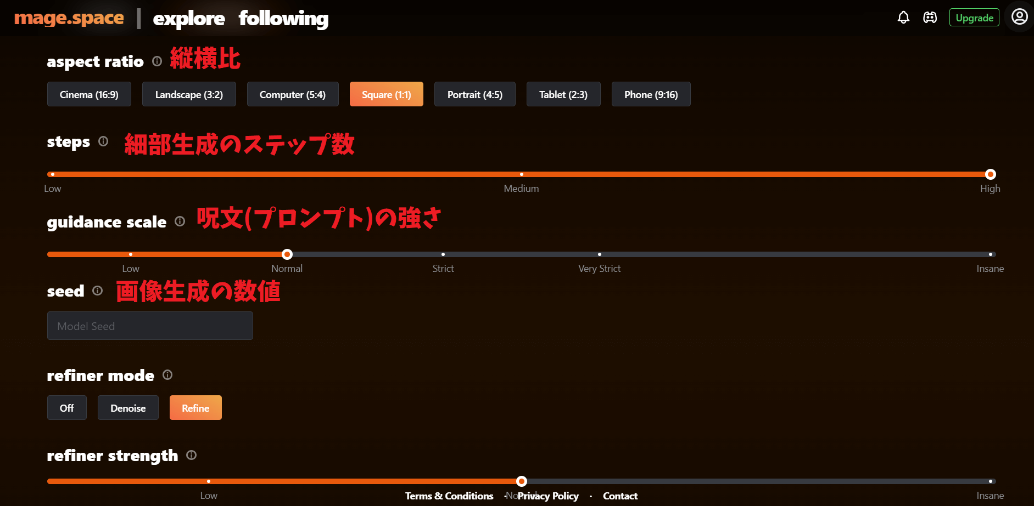1034x506 pixels.
Task: Click info icon next to aspect ratio
Action: [x=157, y=61]
